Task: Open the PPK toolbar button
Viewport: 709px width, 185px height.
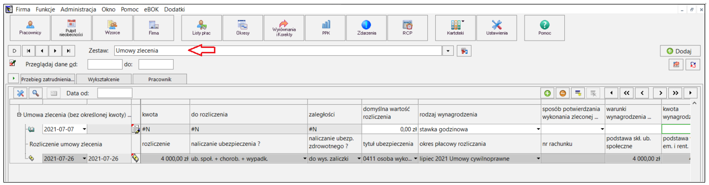Action: 325,27
